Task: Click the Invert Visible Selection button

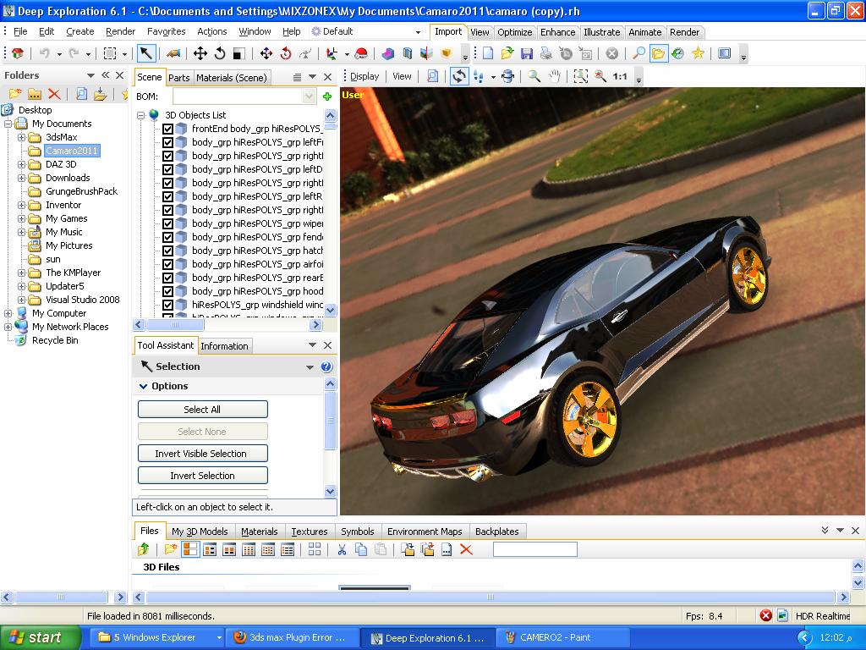Action: (202, 454)
